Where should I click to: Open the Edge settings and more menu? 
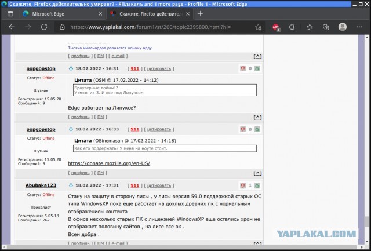coord(359,27)
